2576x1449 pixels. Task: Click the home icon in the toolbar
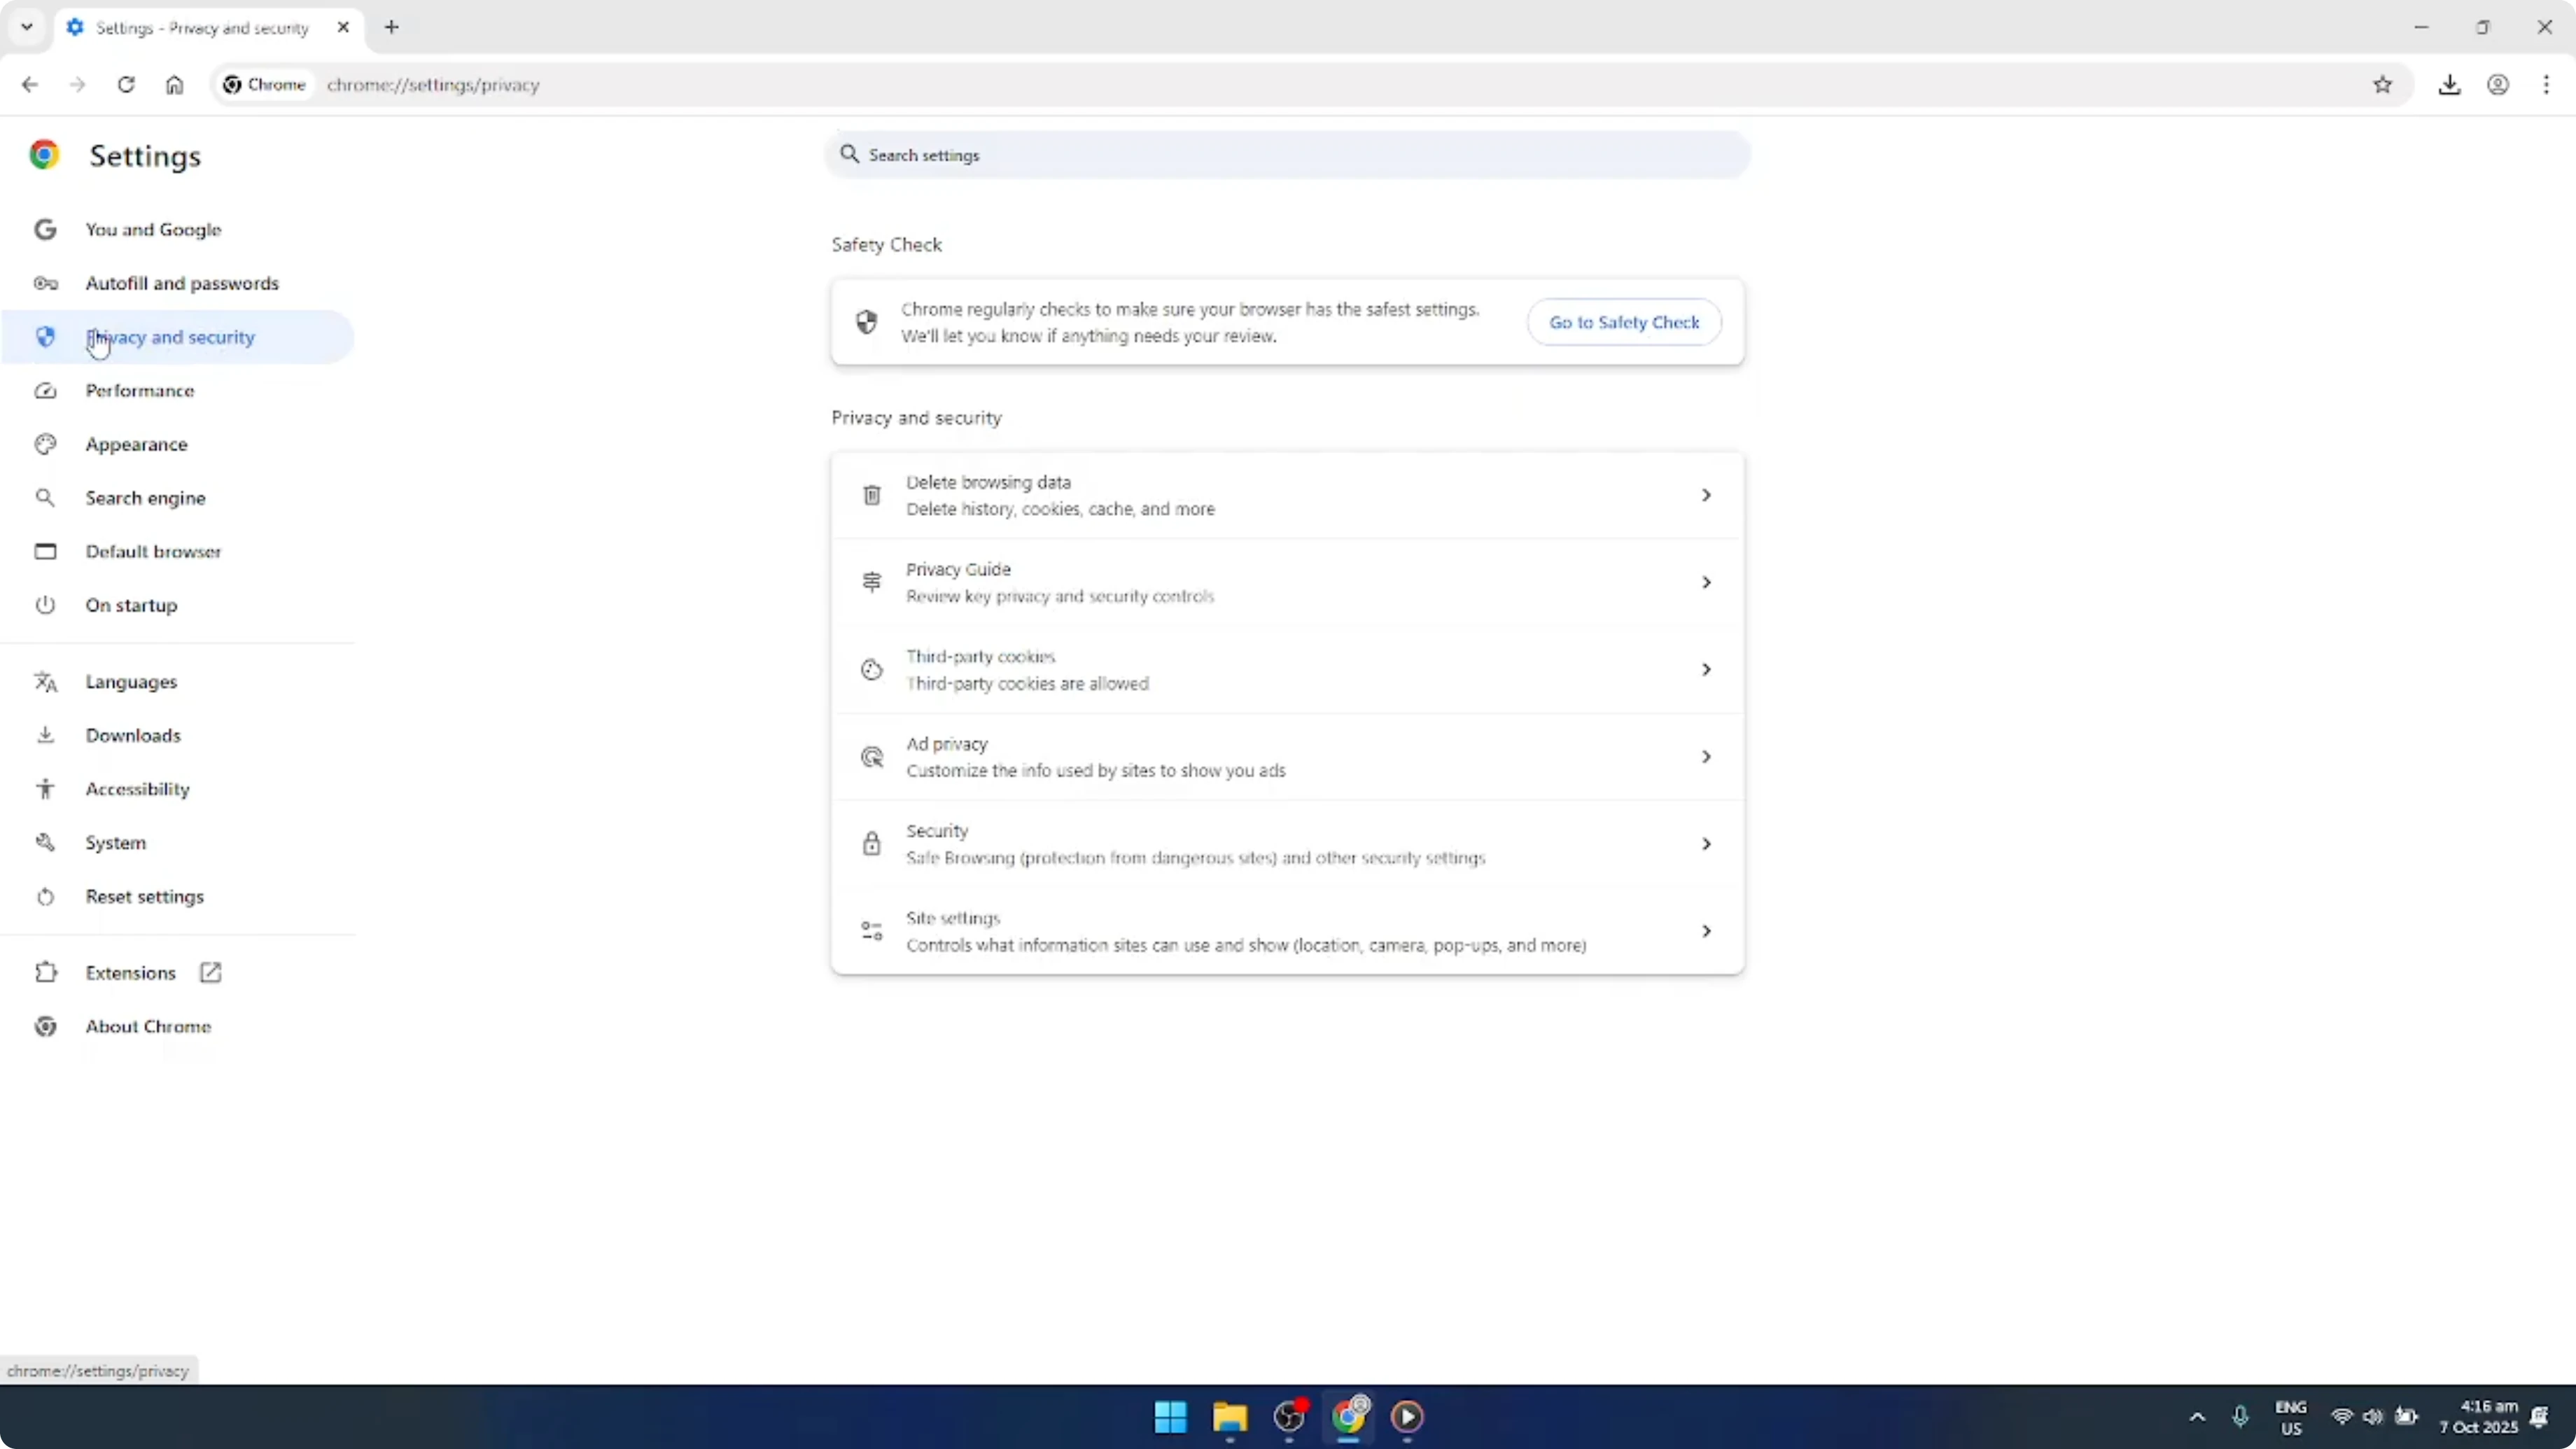point(174,85)
